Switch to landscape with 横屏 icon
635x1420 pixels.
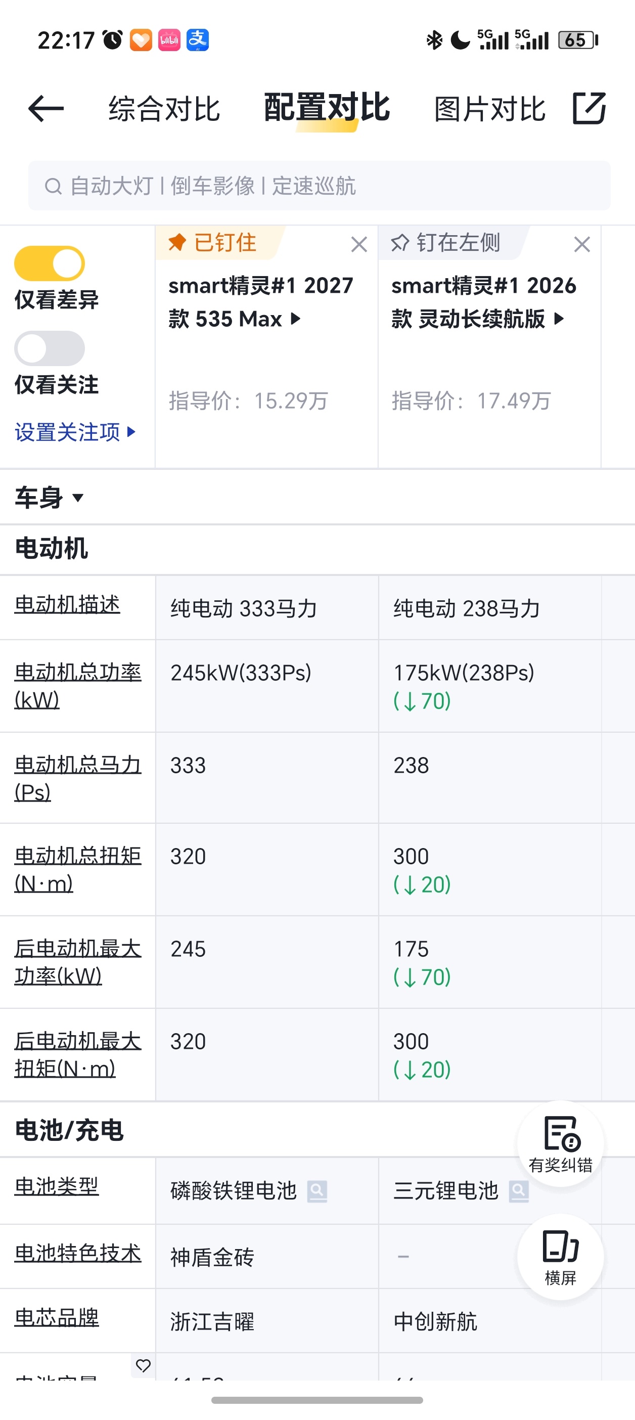point(561,1257)
